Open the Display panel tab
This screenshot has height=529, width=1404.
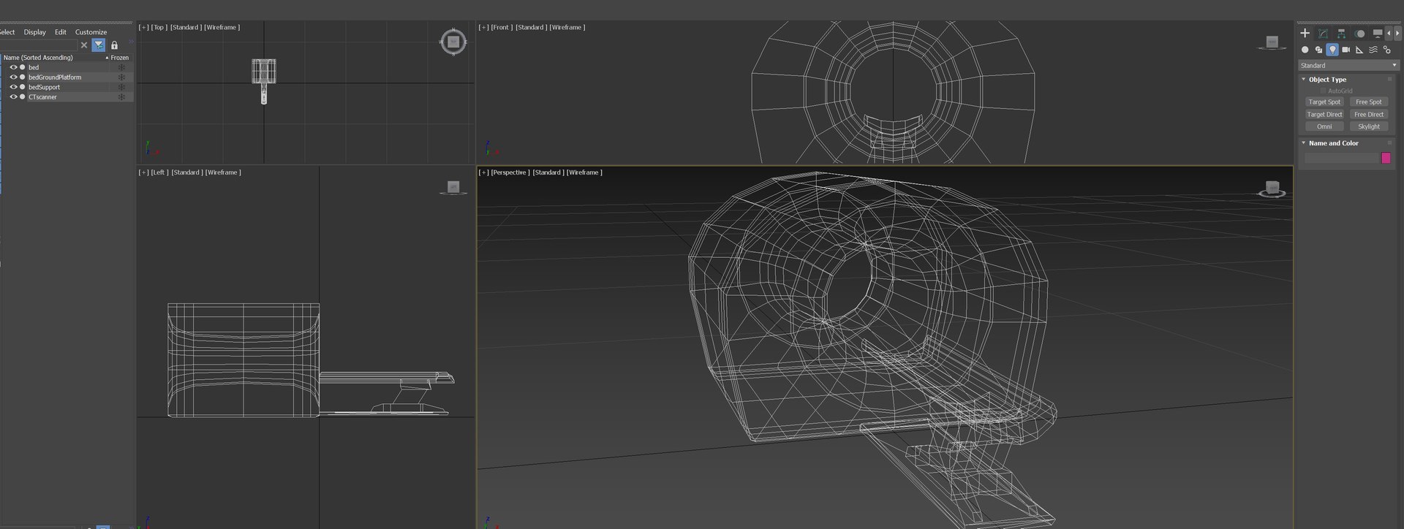pyautogui.click(x=1378, y=33)
